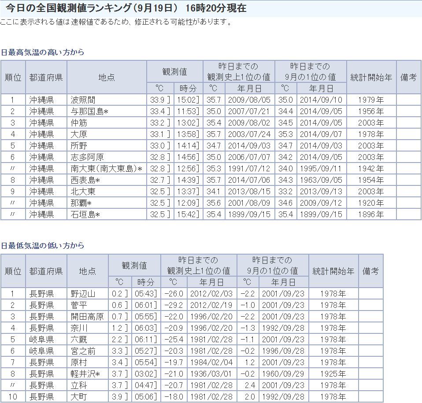Image resolution: width=422 pixels, height=403 pixels.
Task: Click 備考 header in the highest temperature table
Action: [408, 77]
